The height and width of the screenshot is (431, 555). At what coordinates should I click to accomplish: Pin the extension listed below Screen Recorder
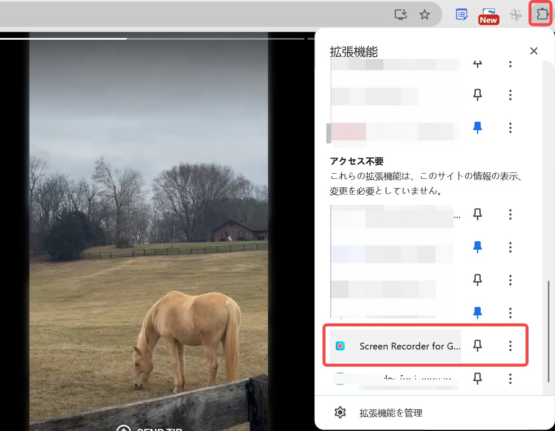coord(477,378)
